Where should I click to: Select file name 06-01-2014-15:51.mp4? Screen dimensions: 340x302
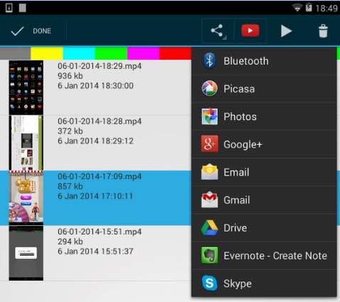click(x=100, y=232)
